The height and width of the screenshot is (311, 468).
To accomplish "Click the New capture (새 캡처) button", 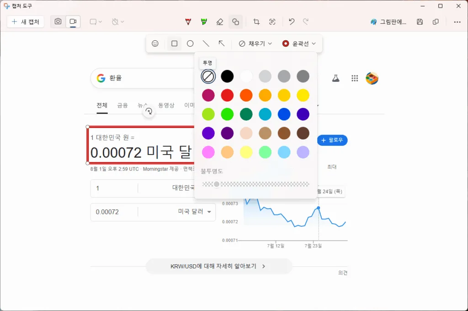I will coord(26,22).
